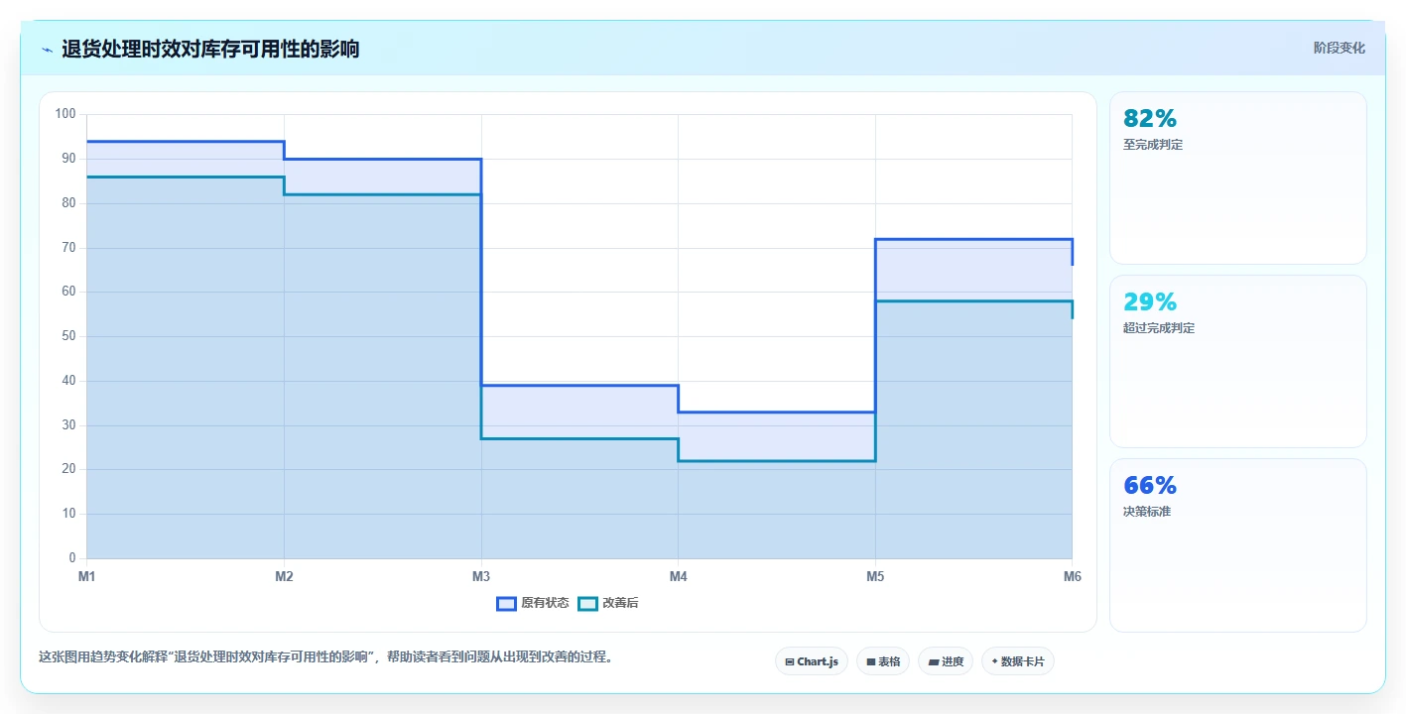This screenshot has height=714, width=1406.
Task: Click the M1 x-axis label
Action: point(86,576)
